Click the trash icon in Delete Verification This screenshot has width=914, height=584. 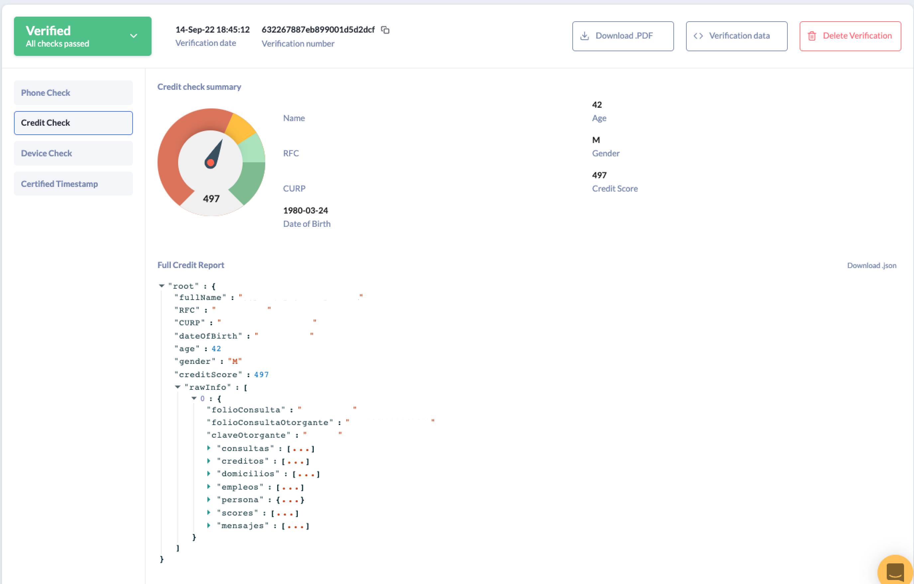(x=812, y=36)
